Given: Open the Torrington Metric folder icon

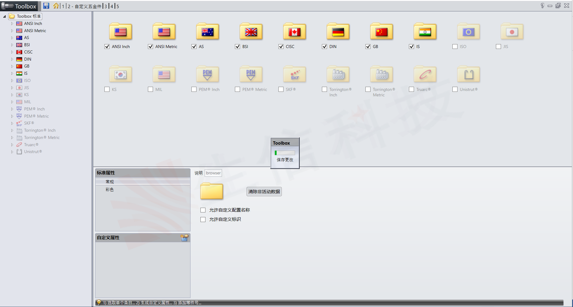Looking at the screenshot, I should (x=382, y=74).
